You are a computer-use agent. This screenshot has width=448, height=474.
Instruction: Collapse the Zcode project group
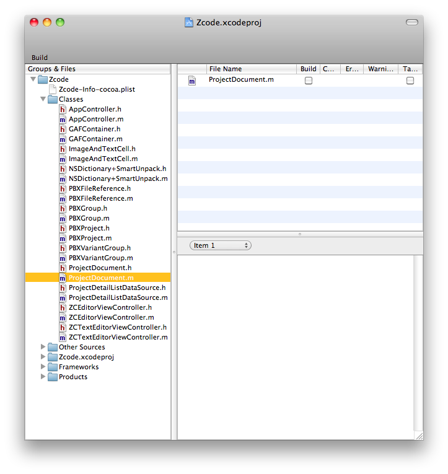pos(33,79)
